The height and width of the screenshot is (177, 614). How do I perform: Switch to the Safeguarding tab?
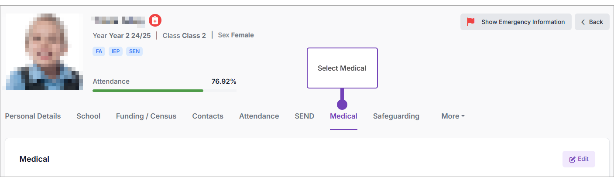[396, 116]
